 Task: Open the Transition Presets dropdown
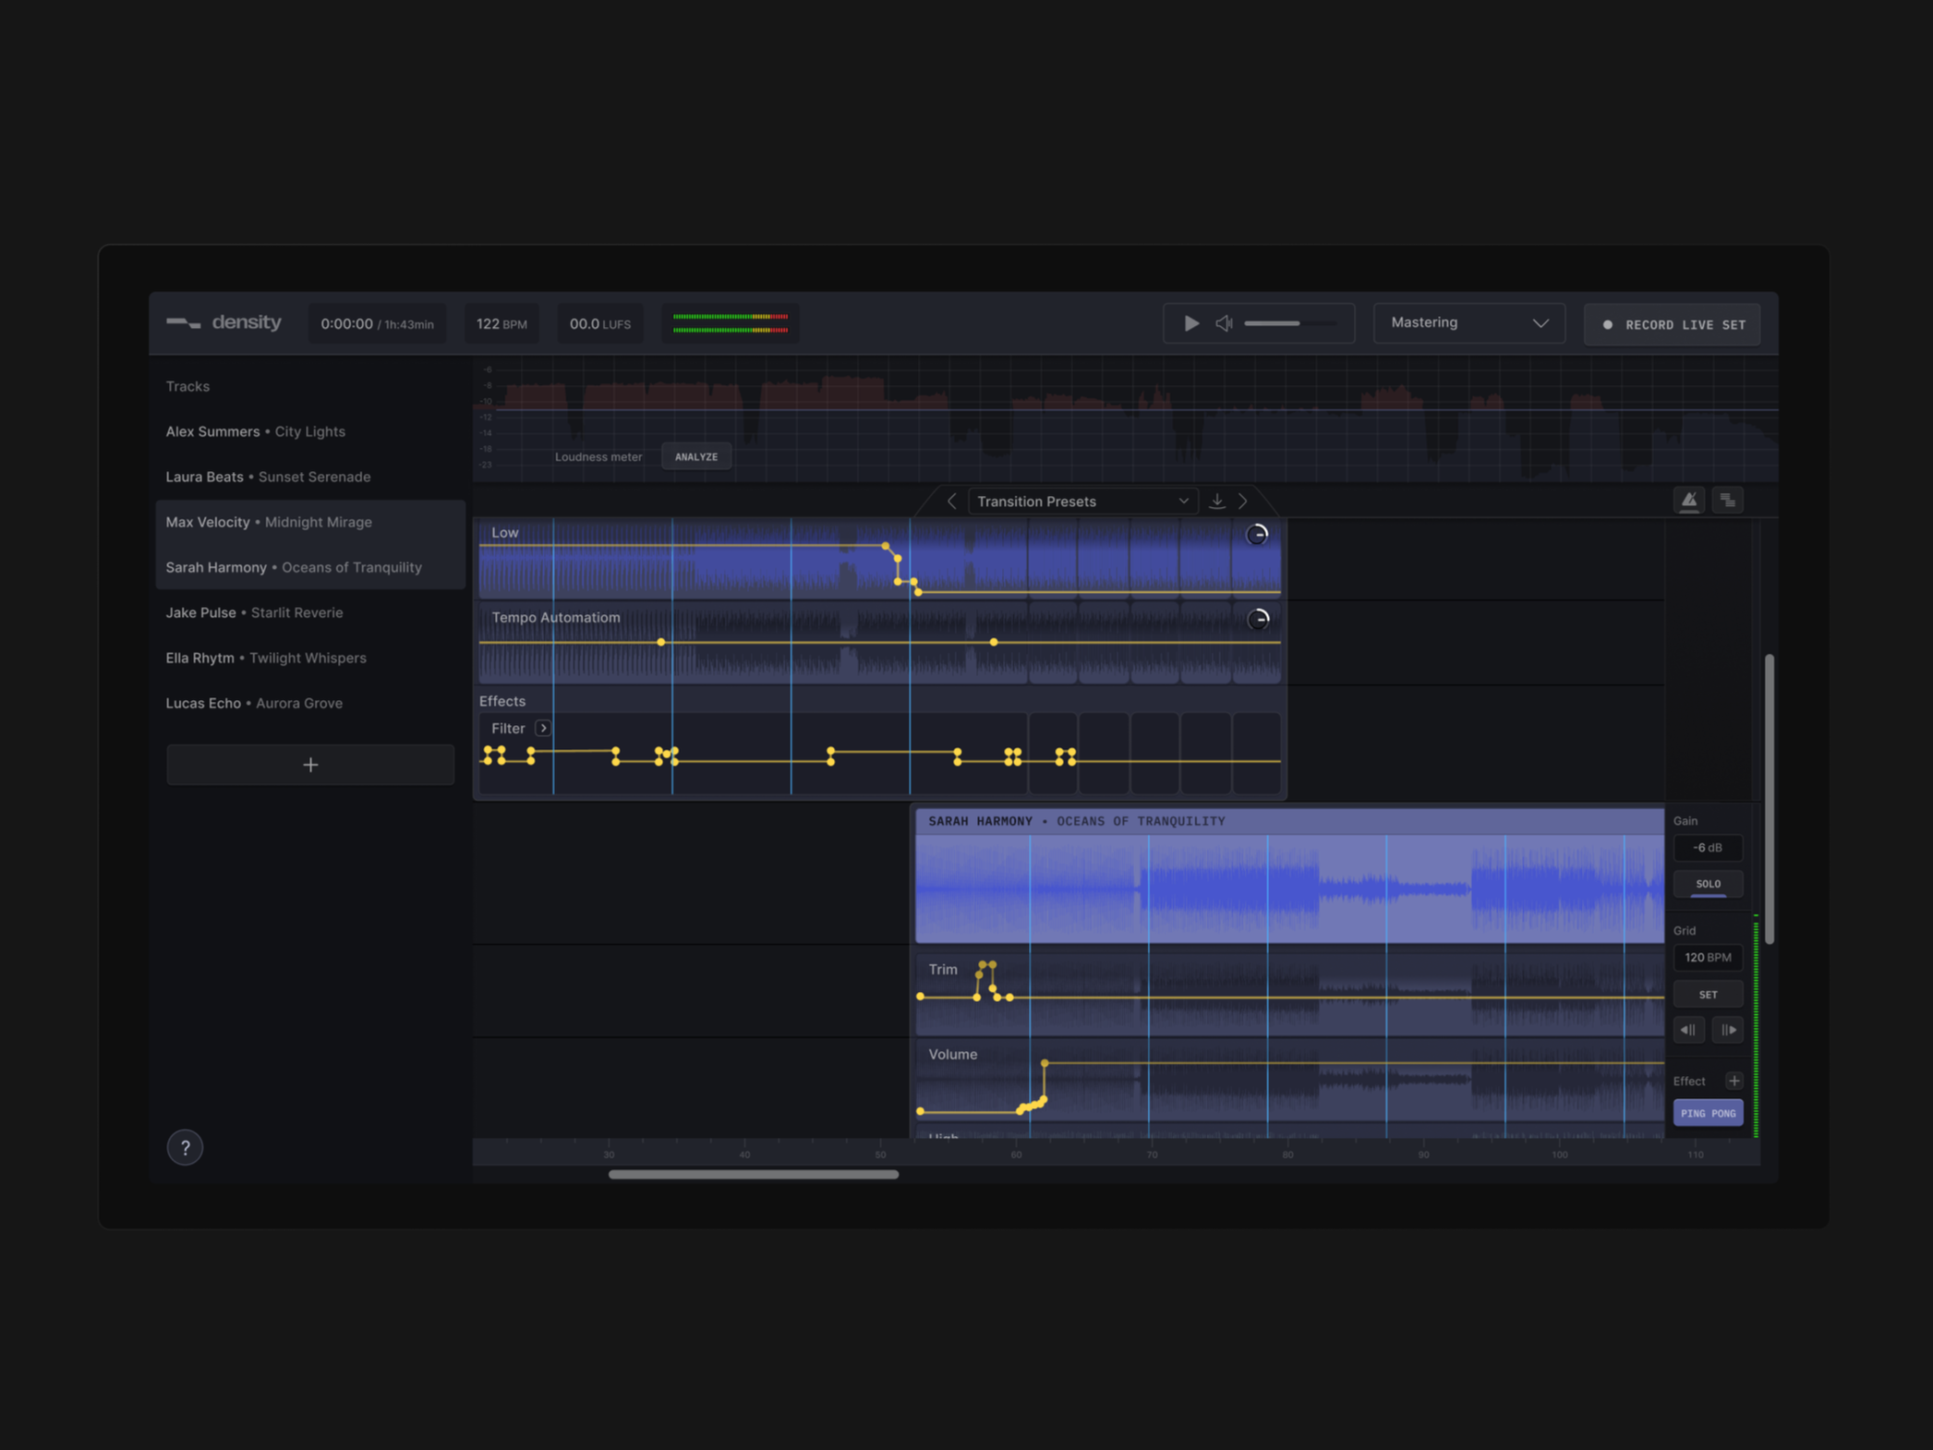tap(1081, 501)
